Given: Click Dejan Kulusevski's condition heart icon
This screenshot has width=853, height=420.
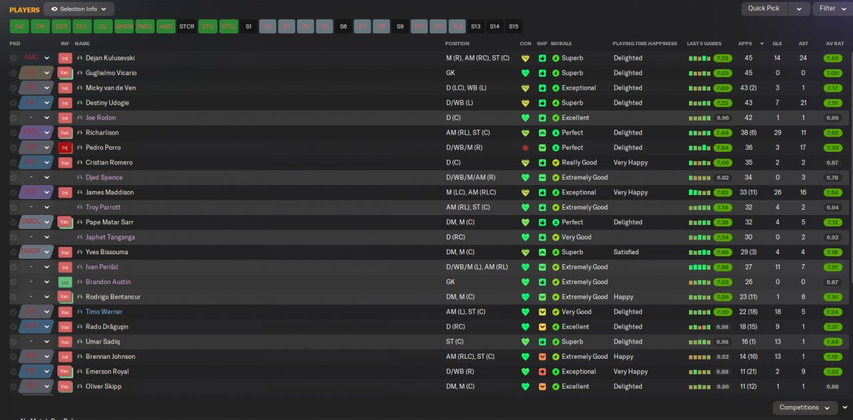Looking at the screenshot, I should 525,58.
